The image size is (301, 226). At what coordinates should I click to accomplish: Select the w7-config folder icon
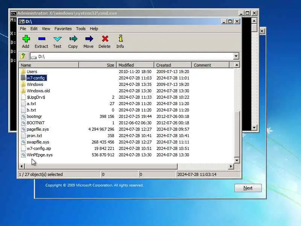coord(23,78)
